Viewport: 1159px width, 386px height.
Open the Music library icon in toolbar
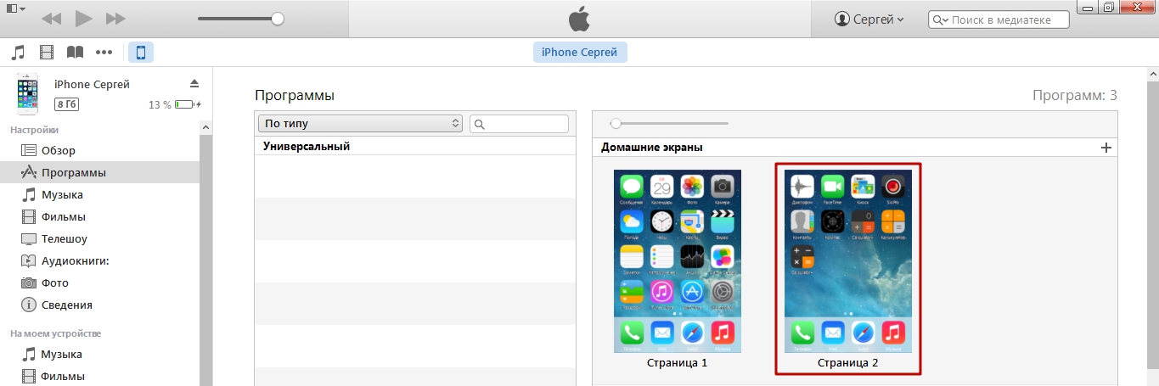click(18, 53)
